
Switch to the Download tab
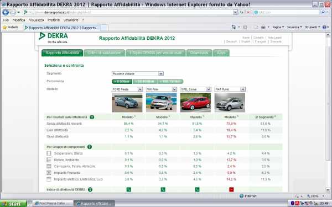pyautogui.click(x=199, y=53)
